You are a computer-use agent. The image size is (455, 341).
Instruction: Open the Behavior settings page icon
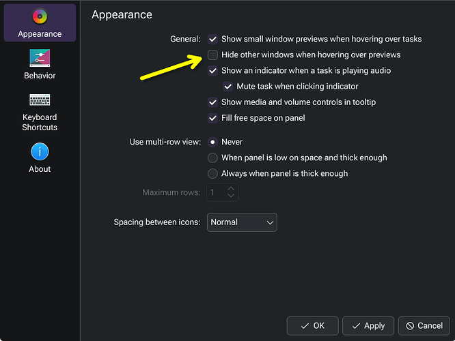[40, 58]
